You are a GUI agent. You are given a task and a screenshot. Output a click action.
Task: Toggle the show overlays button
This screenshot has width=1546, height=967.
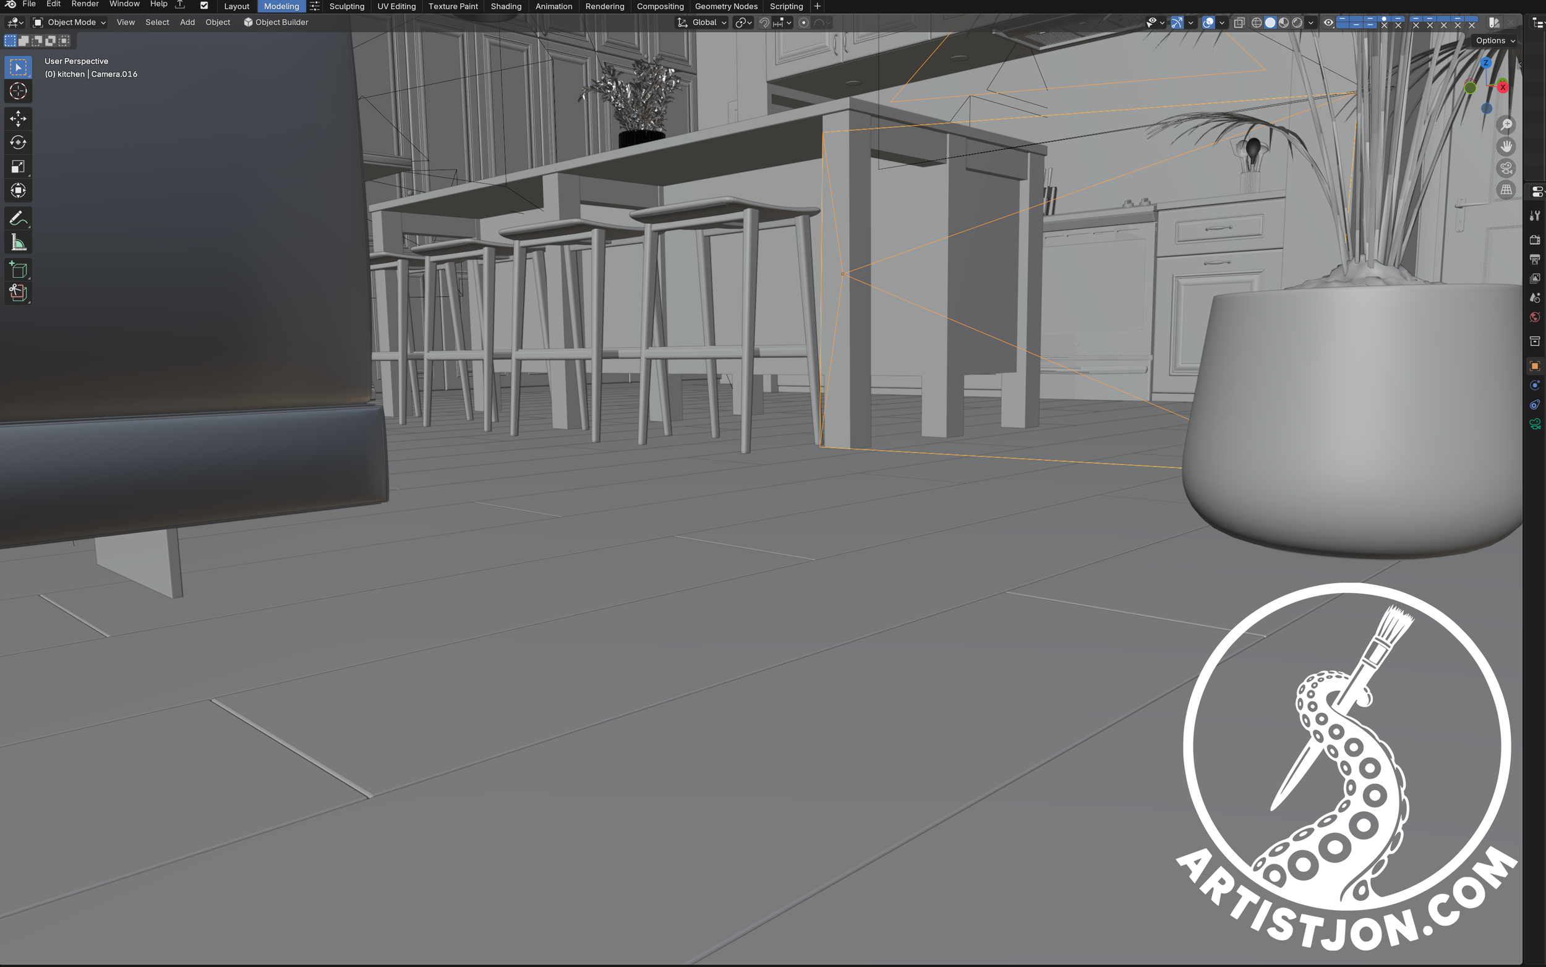tap(1208, 22)
